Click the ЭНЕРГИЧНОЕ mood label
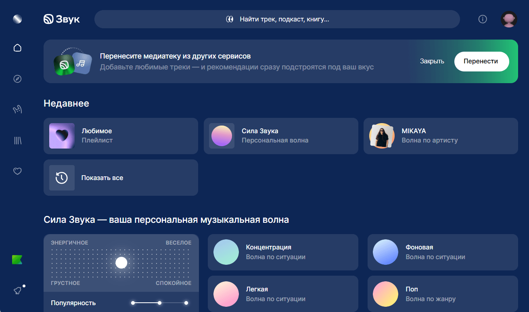The image size is (529, 312). point(69,243)
